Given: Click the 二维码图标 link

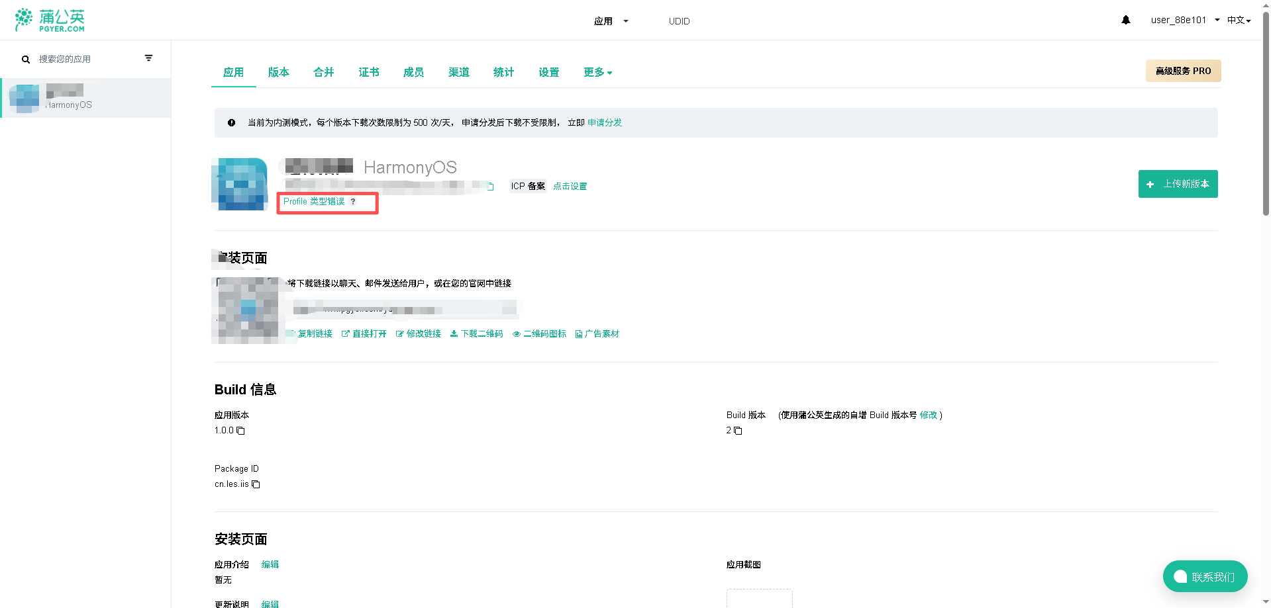Looking at the screenshot, I should pyautogui.click(x=540, y=334).
